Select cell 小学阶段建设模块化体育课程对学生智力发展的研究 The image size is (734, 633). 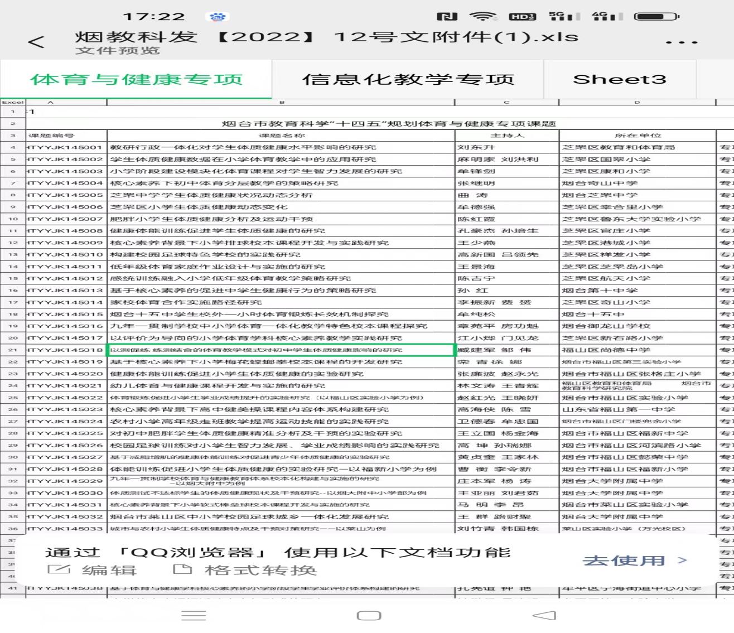tap(281, 171)
